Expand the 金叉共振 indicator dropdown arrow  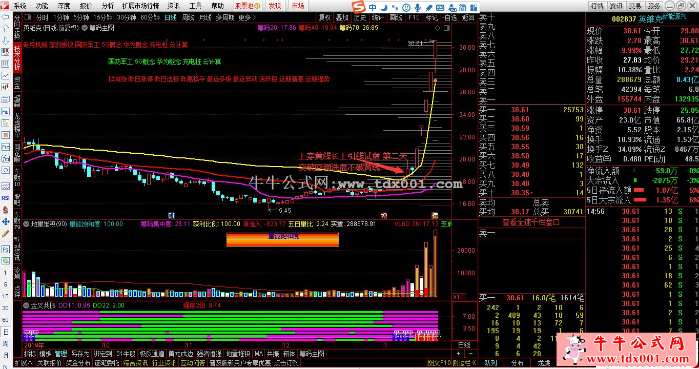(x=26, y=305)
